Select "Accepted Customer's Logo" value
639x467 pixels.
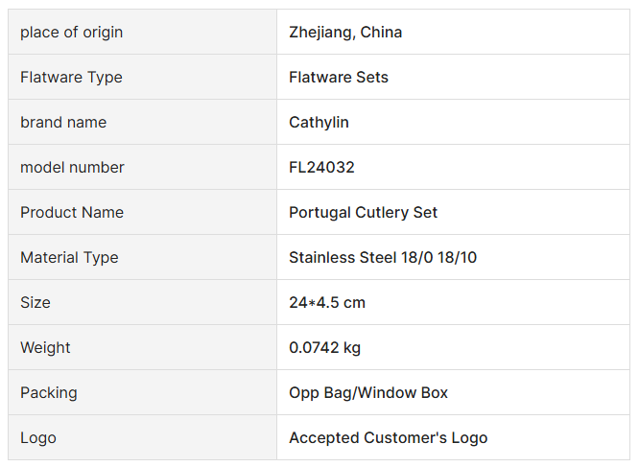388,438
